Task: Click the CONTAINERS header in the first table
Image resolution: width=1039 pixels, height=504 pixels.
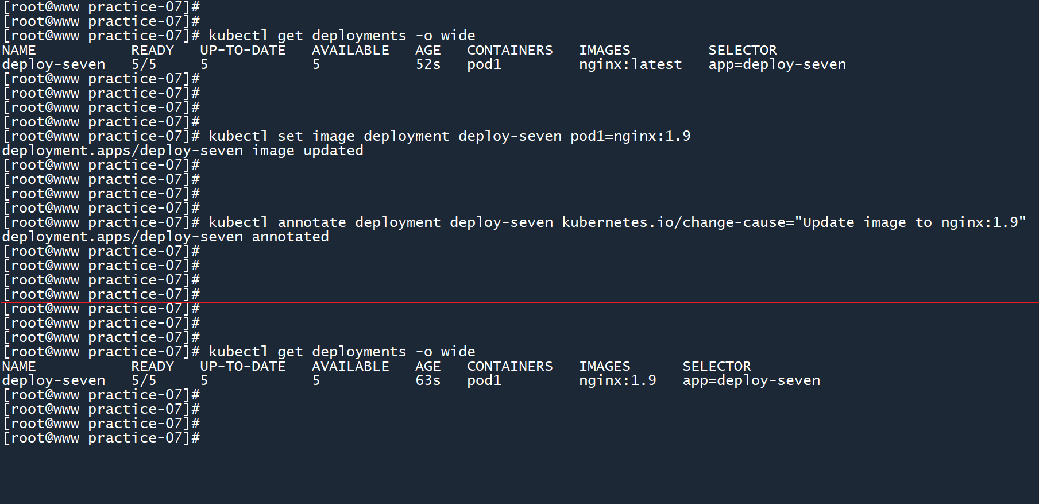Action: coord(509,51)
